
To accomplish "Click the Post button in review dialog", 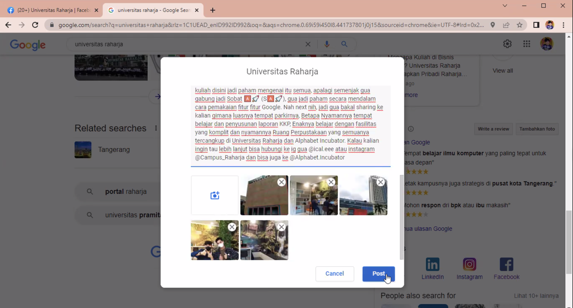I will (378, 274).
